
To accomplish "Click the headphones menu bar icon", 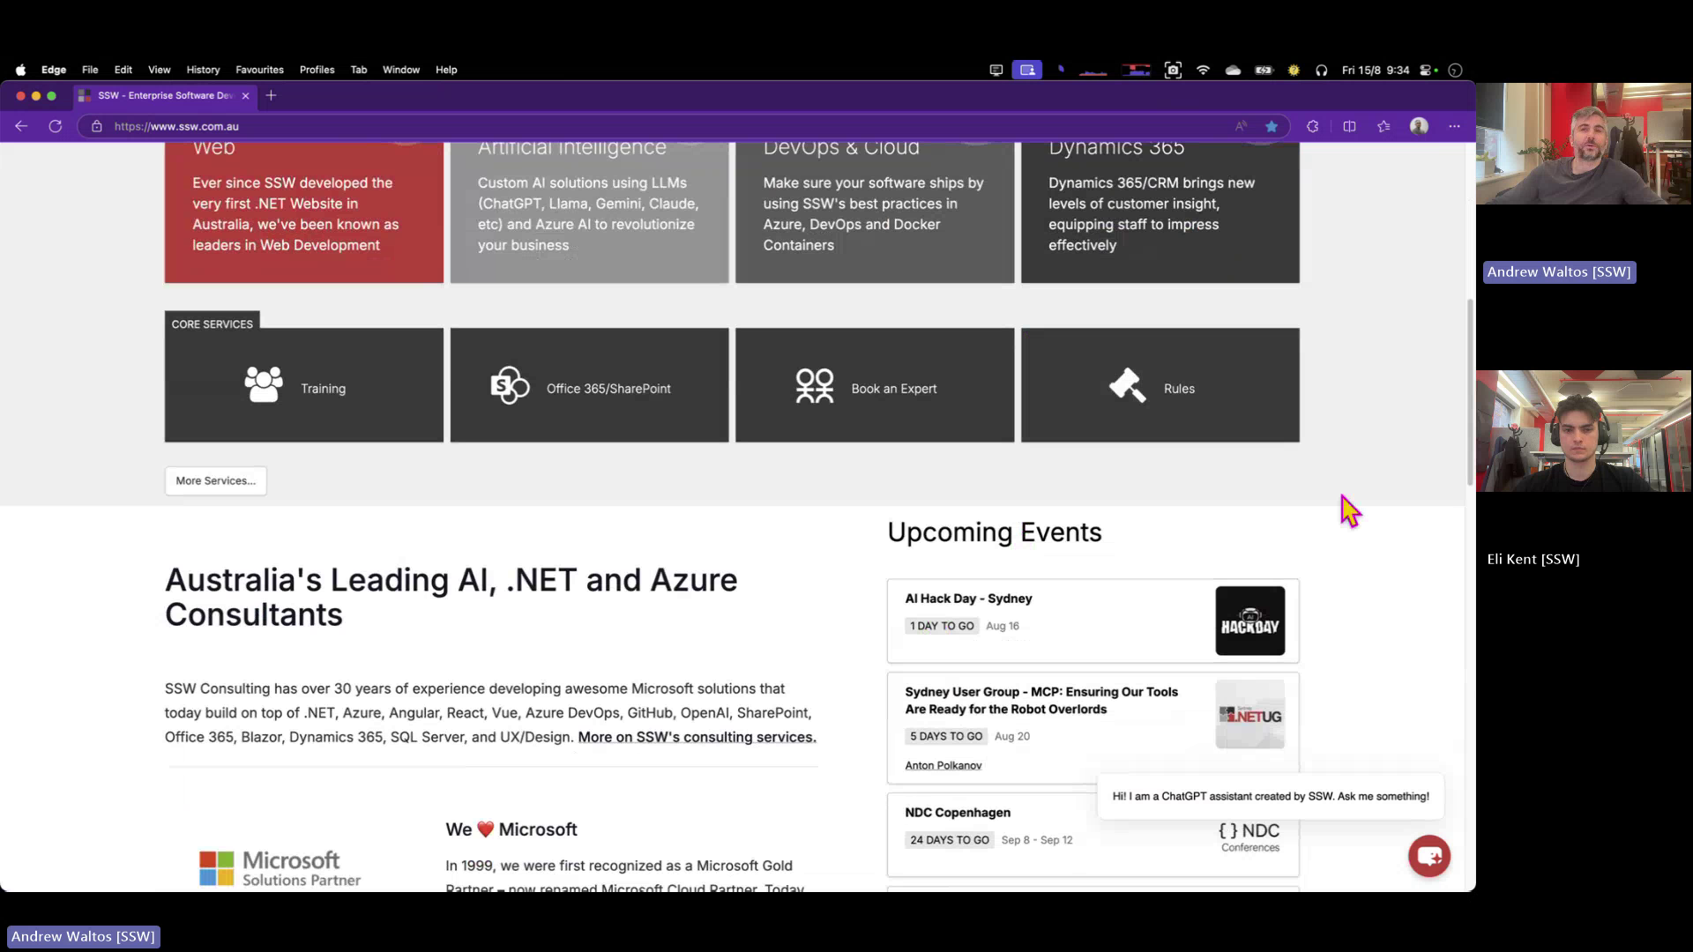I will point(1321,70).
